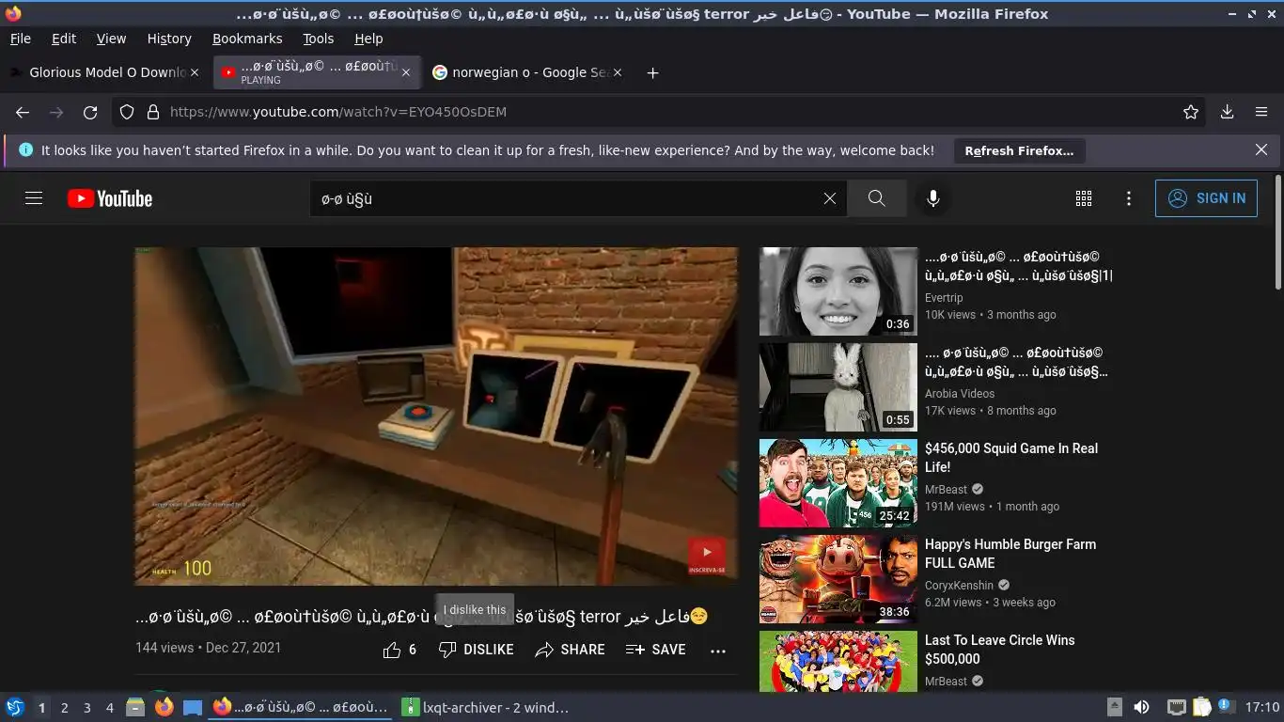
Task: Open the View menu
Action: [111, 39]
